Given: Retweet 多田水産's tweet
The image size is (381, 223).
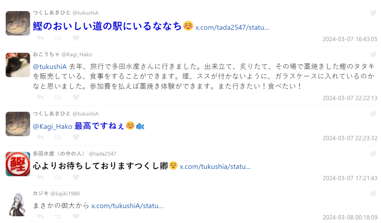Looking at the screenshot, I should 58,177.
